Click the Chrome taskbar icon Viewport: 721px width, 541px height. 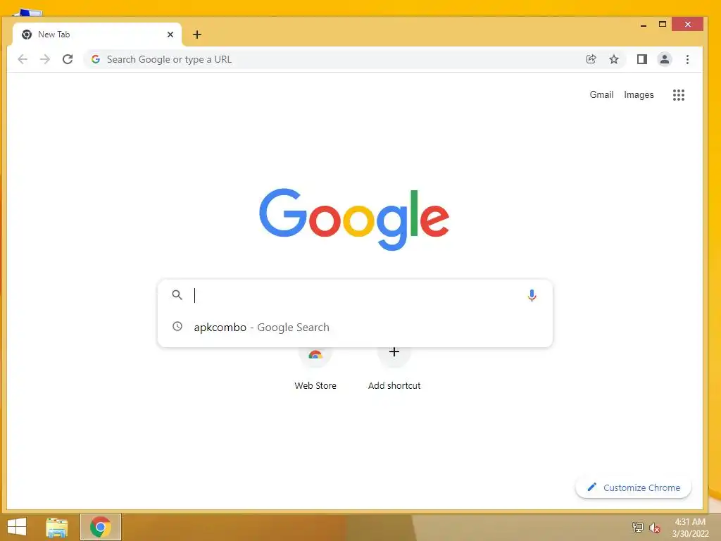[101, 527]
